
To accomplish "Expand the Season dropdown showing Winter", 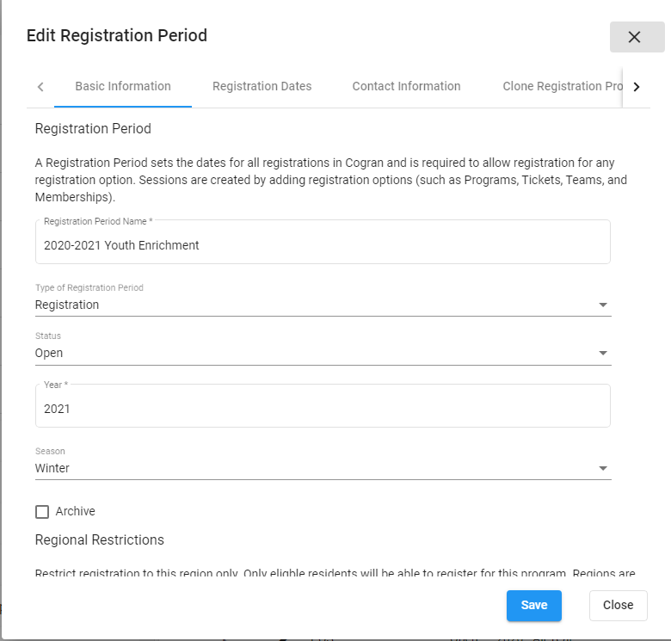I will [x=310, y=468].
